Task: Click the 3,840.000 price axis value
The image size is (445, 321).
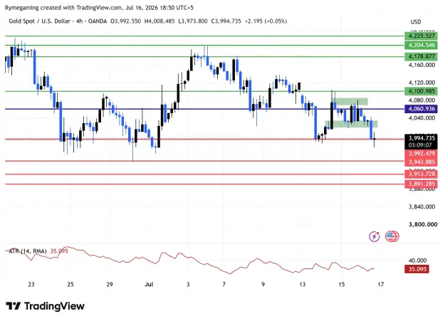Action: click(422, 206)
